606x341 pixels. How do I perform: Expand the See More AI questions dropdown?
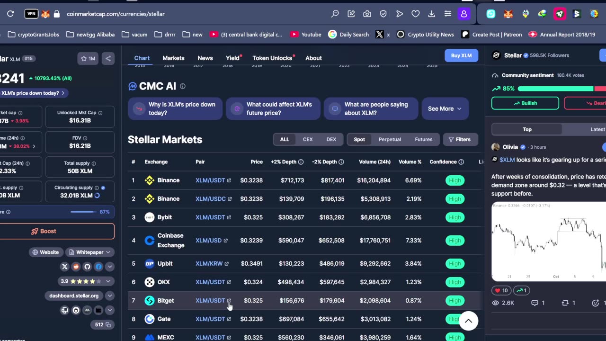[x=445, y=109]
